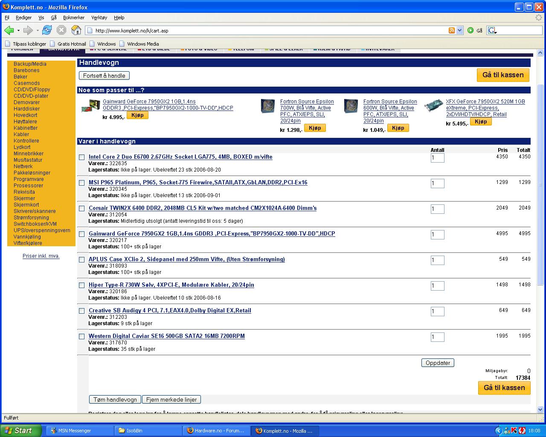
Task: Click Kjøp for Fortron 700W power supply
Action: pos(315,128)
